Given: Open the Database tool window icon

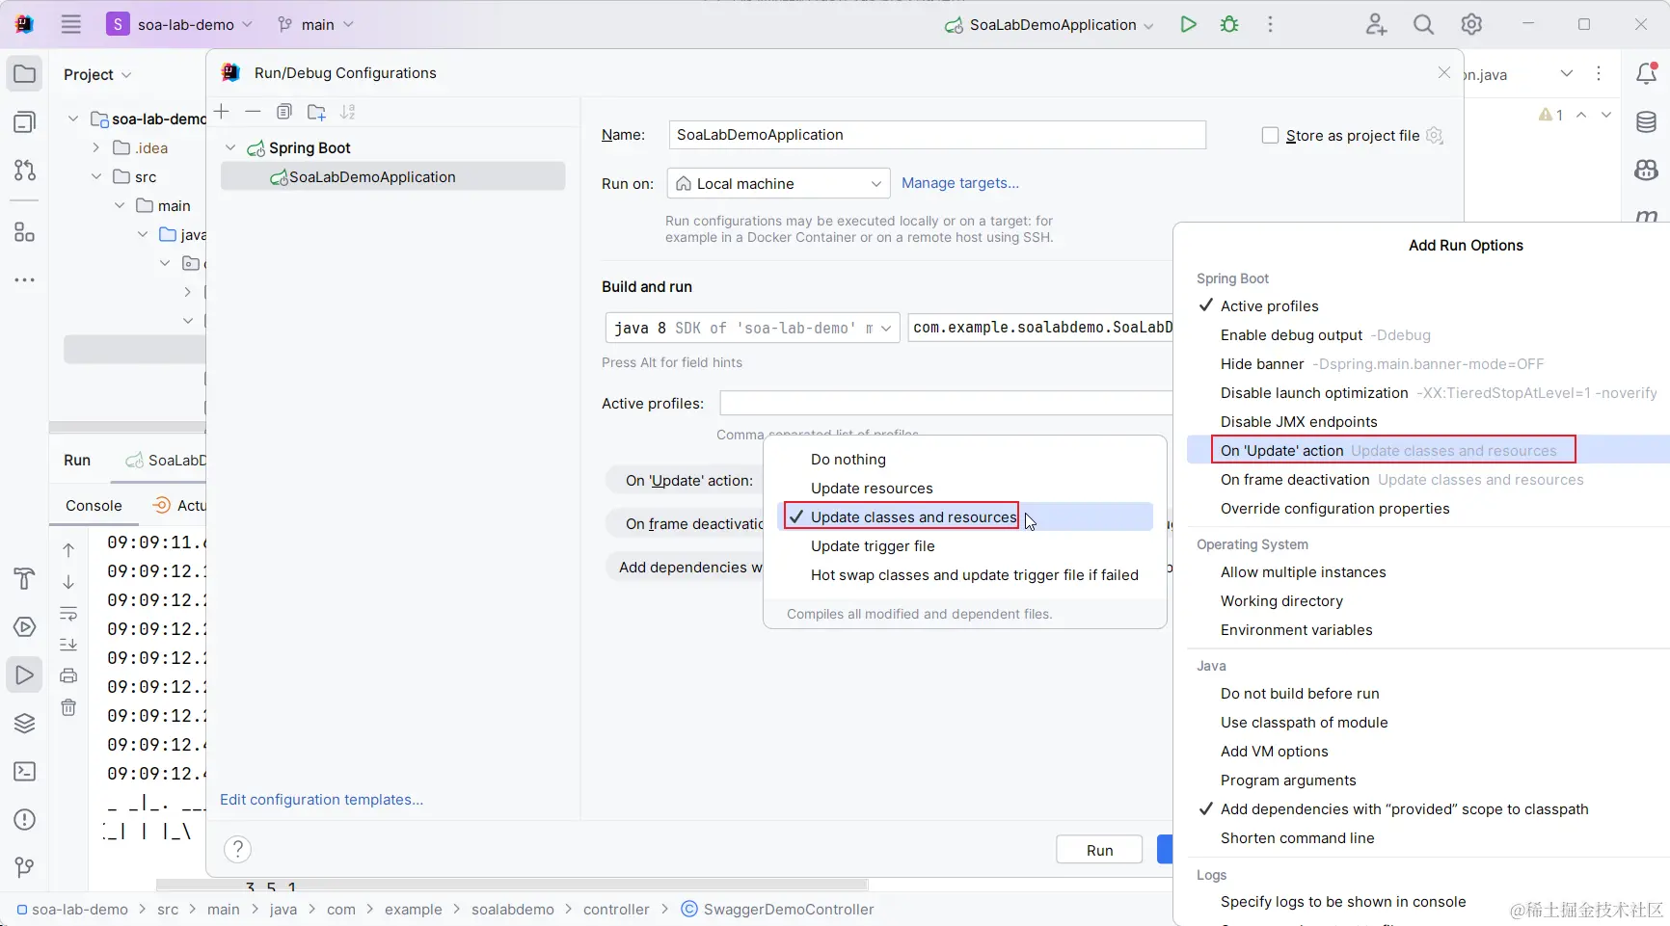Looking at the screenshot, I should (x=1647, y=121).
